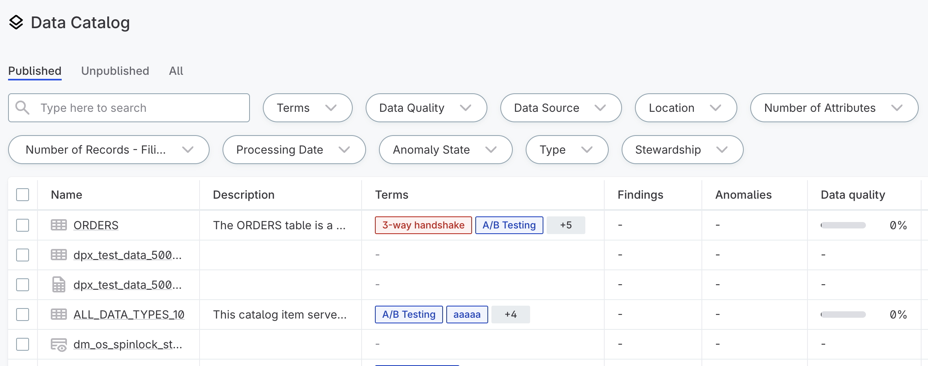Image resolution: width=928 pixels, height=366 pixels.
Task: Click the magnifier icon in search bar
Action: (23, 107)
